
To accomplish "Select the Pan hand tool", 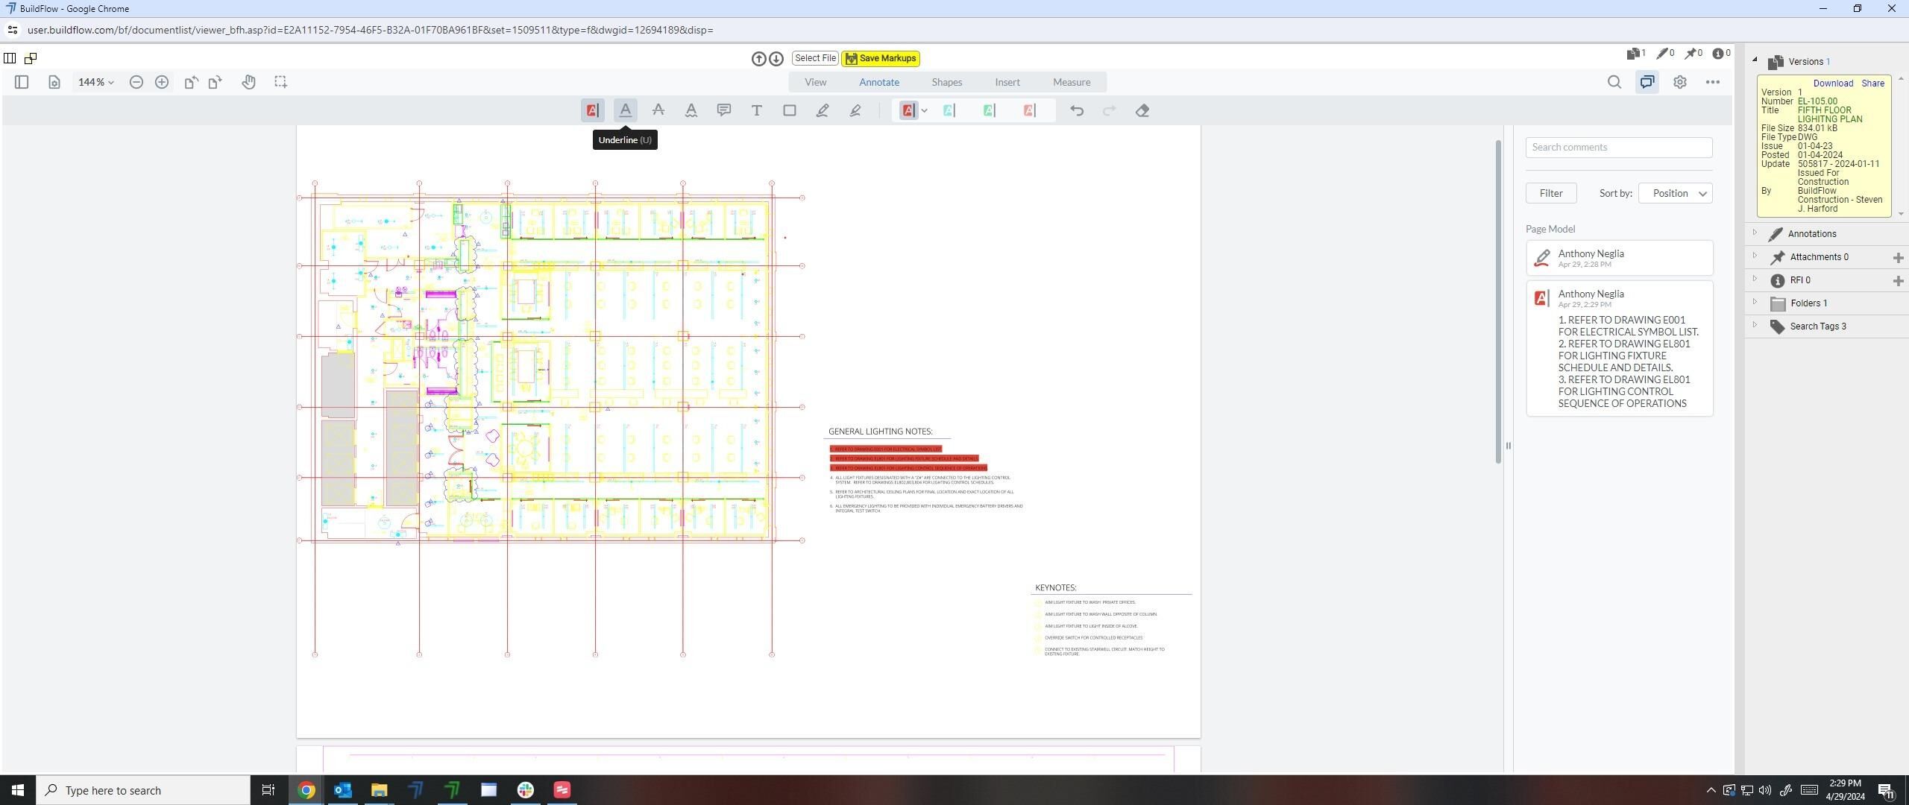I will point(248,82).
